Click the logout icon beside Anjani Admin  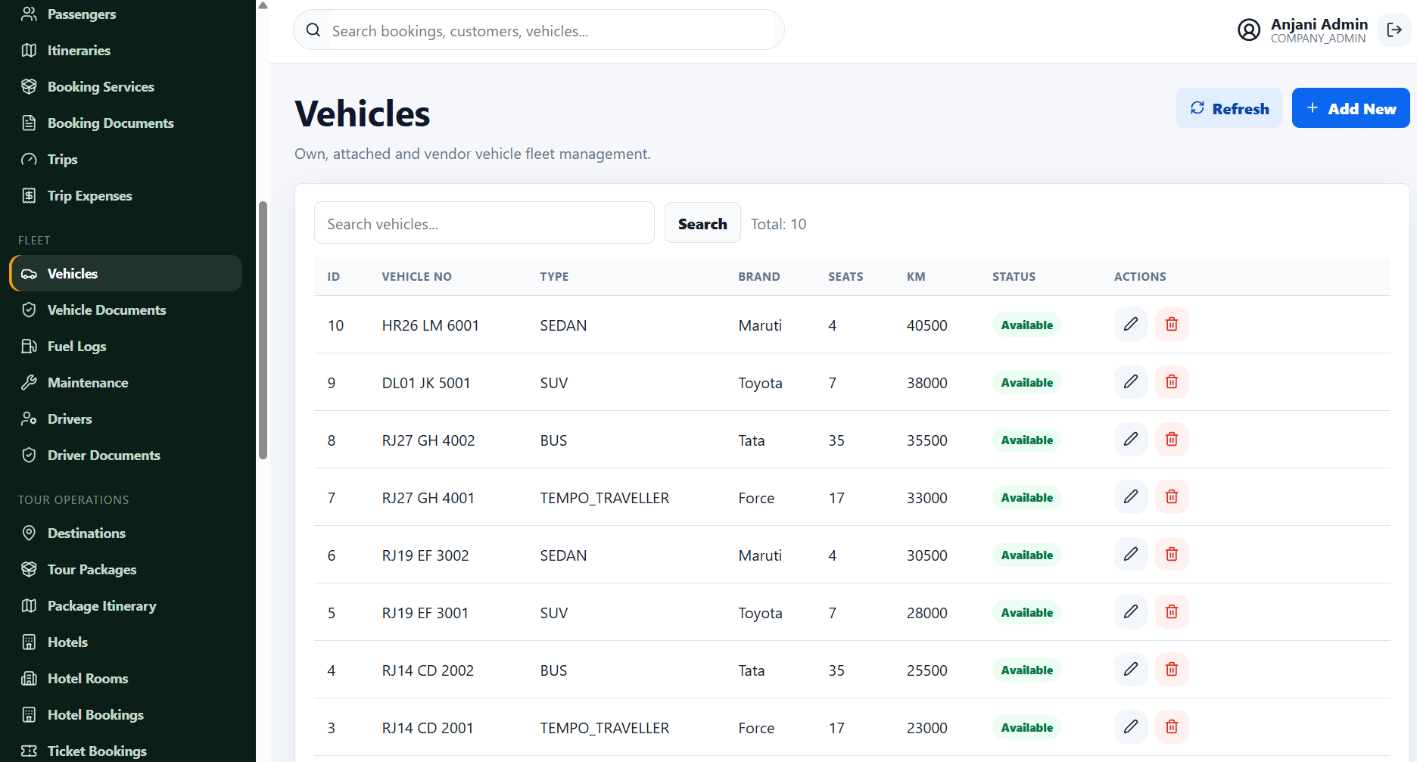(x=1394, y=30)
